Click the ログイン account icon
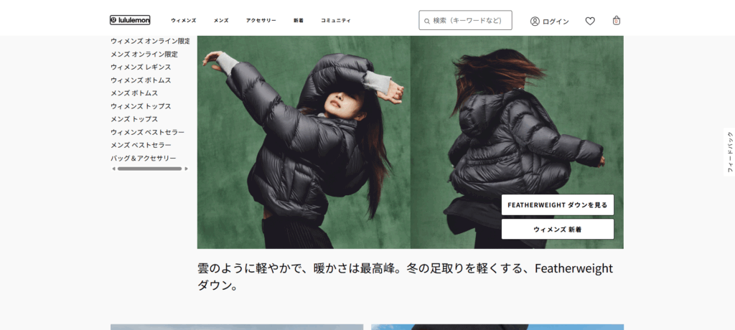Viewport: 735px width, 330px height. [535, 21]
